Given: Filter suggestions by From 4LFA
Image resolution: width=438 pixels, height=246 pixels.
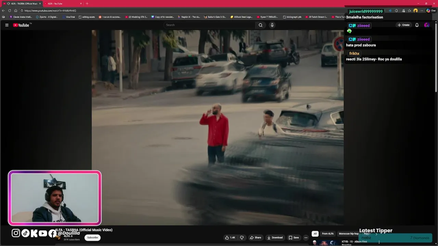Looking at the screenshot, I should [x=327, y=234].
